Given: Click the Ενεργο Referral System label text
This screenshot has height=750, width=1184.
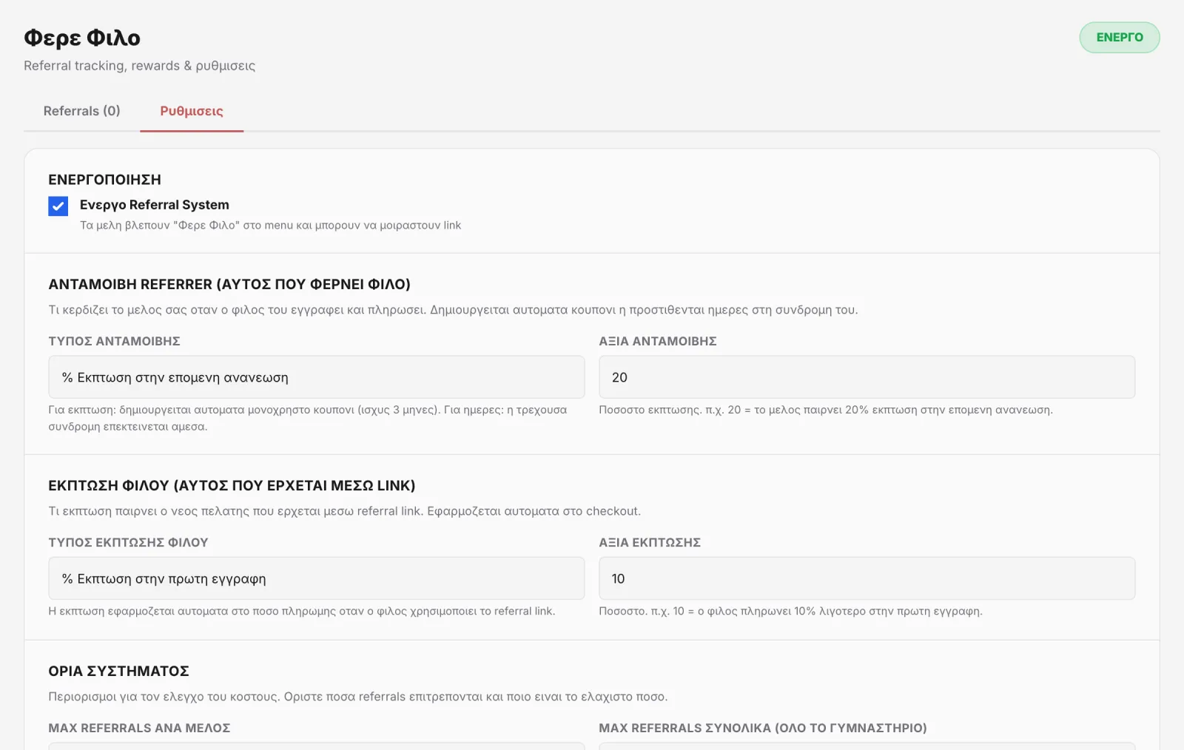Looking at the screenshot, I should [155, 205].
